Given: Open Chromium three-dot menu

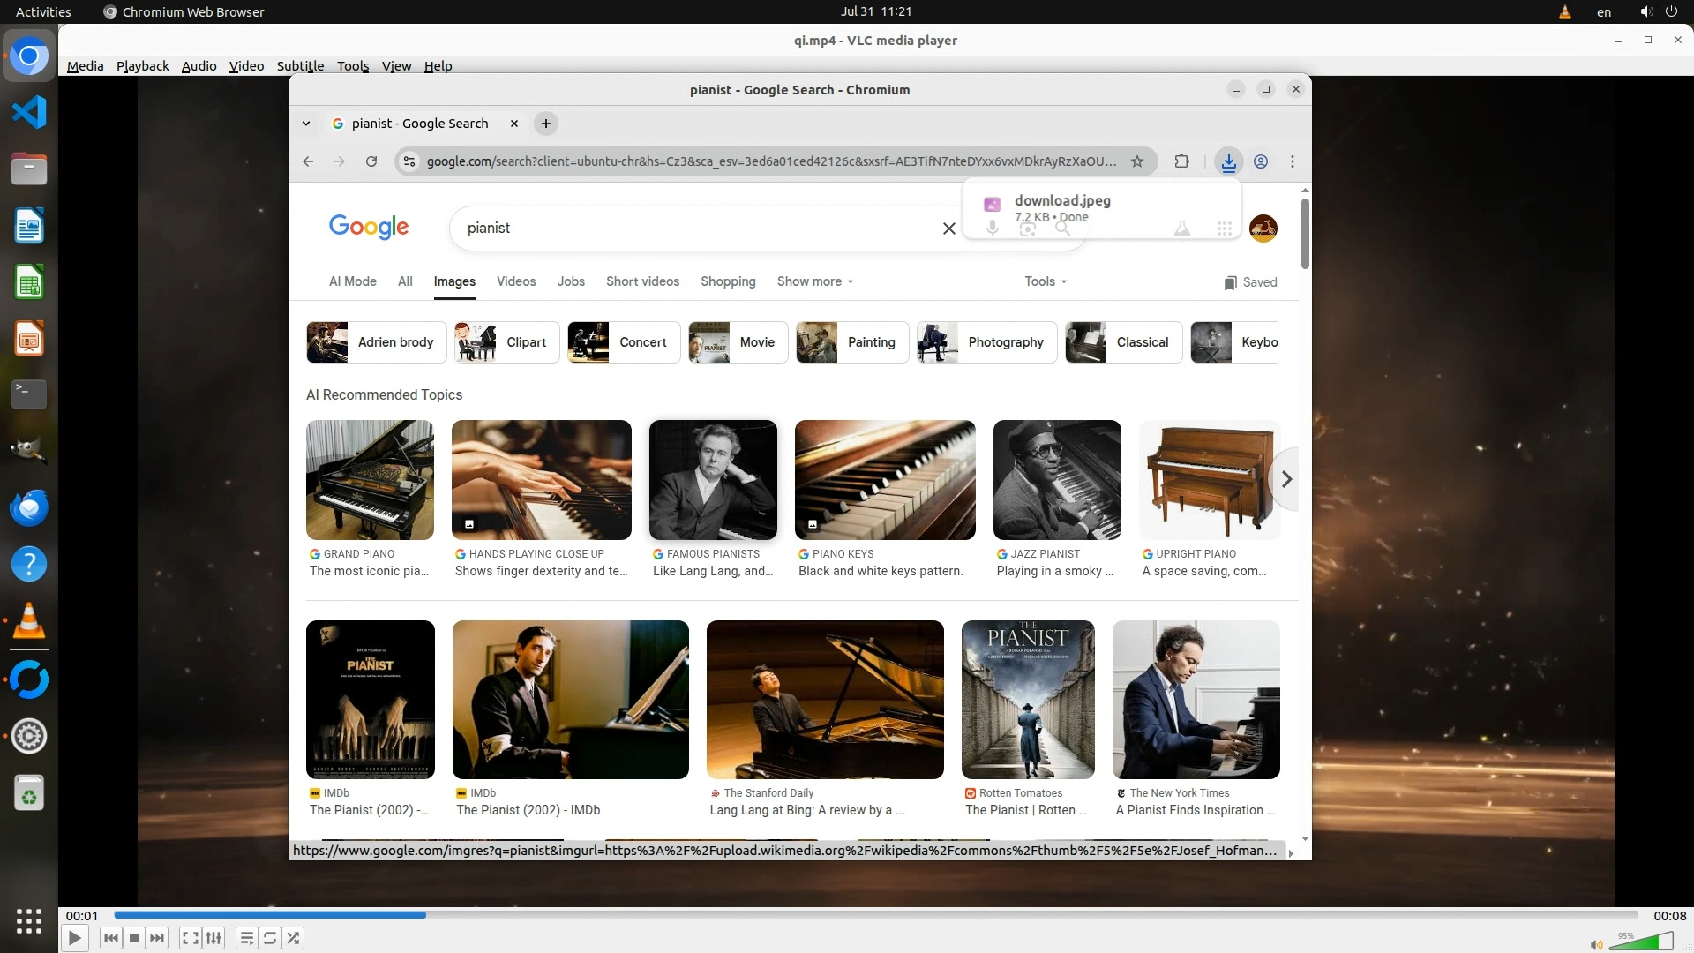Looking at the screenshot, I should (1293, 161).
